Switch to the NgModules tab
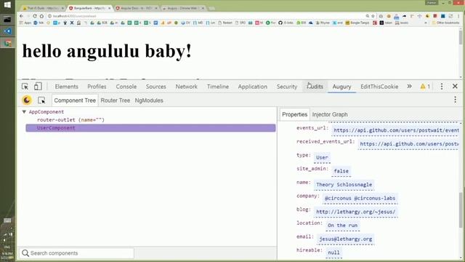Image resolution: width=465 pixels, height=262 pixels. [x=149, y=100]
